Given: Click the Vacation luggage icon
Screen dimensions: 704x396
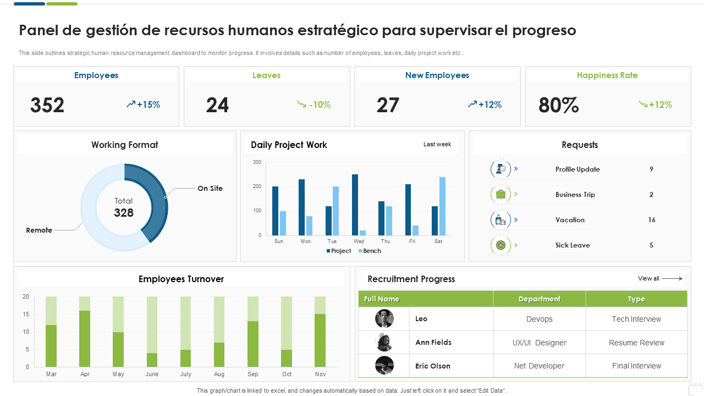Looking at the screenshot, I should [x=501, y=219].
